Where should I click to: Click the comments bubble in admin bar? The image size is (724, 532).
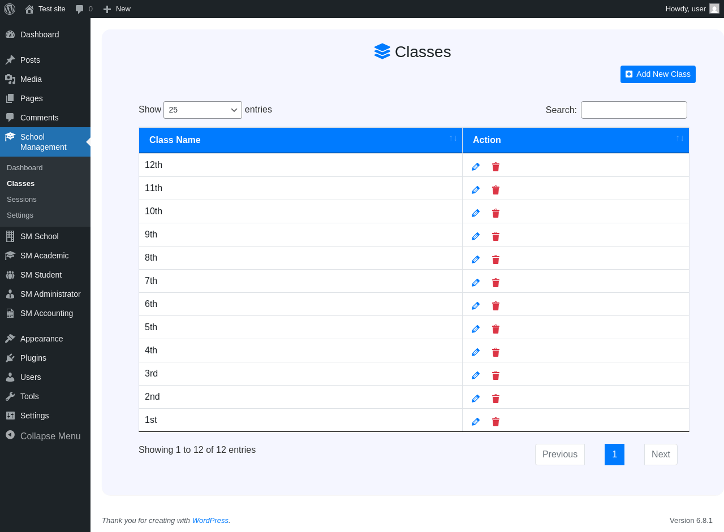pos(84,9)
